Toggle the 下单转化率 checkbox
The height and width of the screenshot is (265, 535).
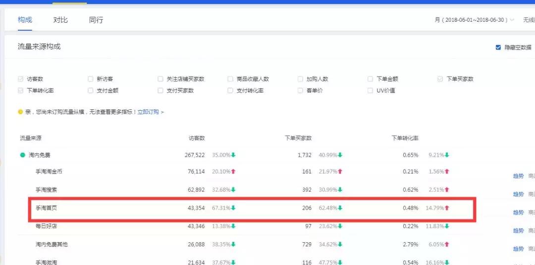pos(20,90)
